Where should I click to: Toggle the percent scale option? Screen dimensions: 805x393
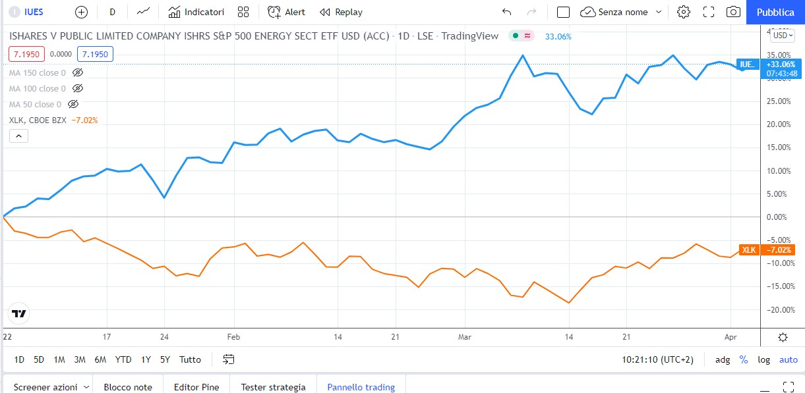[x=744, y=359]
